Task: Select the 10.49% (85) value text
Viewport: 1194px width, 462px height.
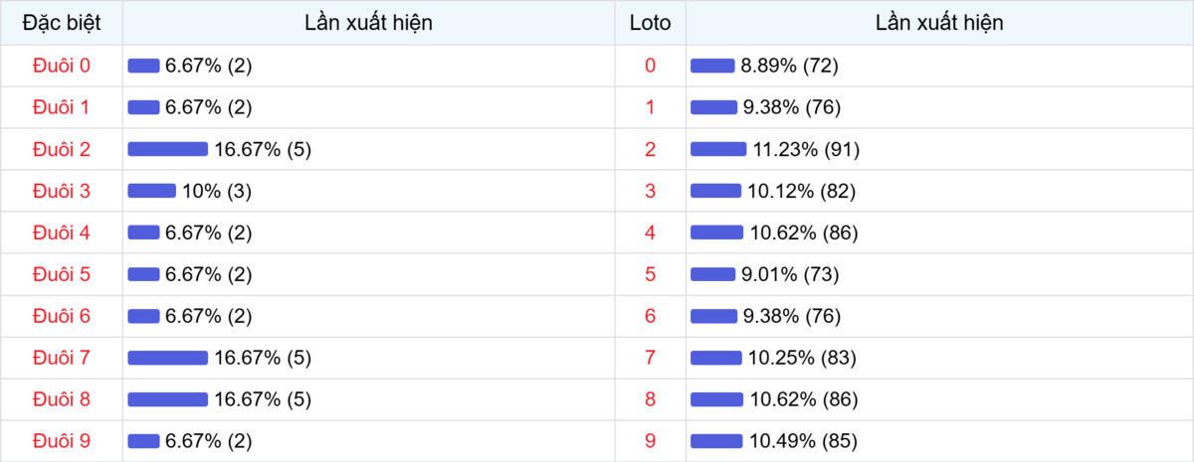Action: coord(803,441)
